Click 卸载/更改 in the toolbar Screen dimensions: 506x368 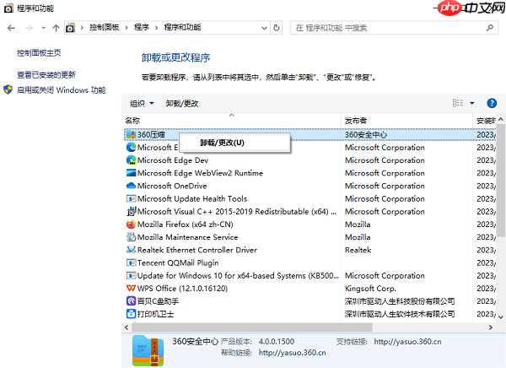182,103
